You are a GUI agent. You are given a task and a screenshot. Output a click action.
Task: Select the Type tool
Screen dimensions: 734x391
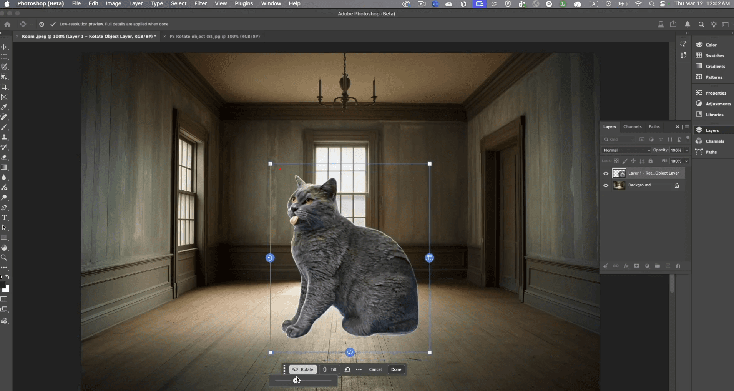click(4, 217)
